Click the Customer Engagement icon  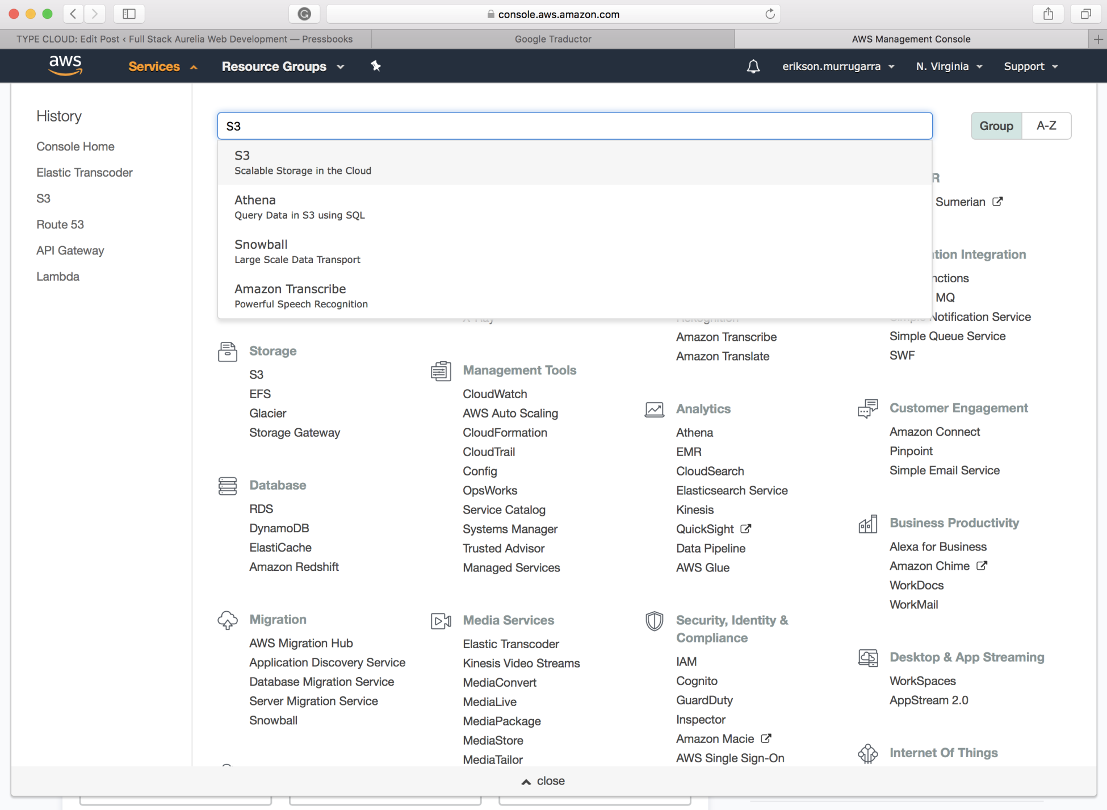[x=867, y=408]
